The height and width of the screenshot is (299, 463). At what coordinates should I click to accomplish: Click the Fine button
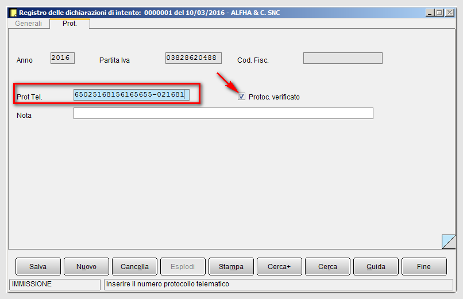tap(424, 266)
